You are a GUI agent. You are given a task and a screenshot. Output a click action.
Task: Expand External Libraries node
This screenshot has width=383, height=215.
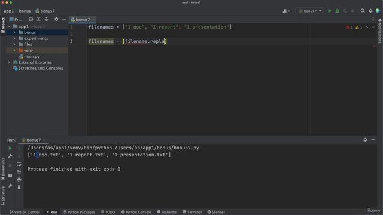[x=9, y=62]
